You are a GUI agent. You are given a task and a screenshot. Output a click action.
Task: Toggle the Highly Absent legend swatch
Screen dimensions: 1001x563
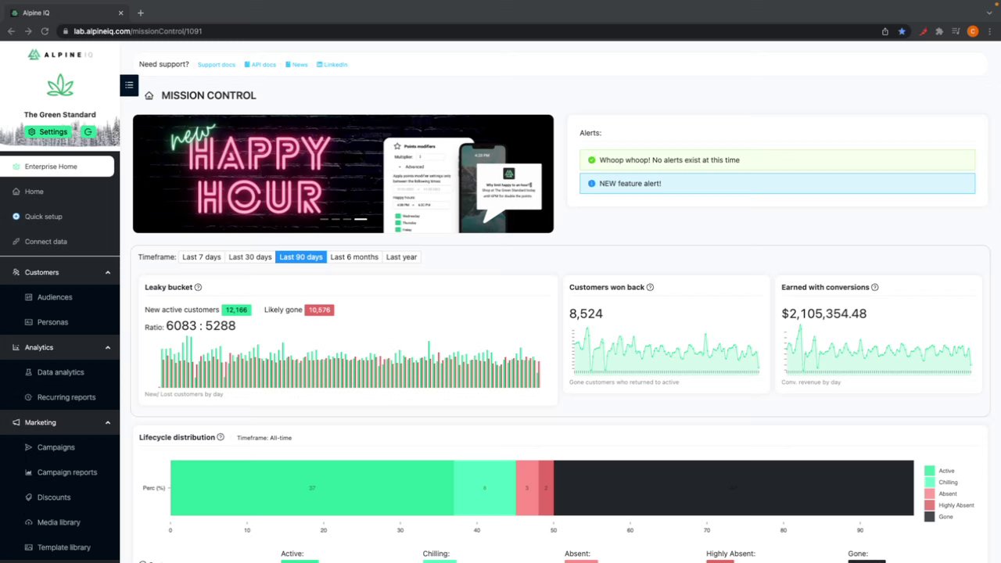929,505
